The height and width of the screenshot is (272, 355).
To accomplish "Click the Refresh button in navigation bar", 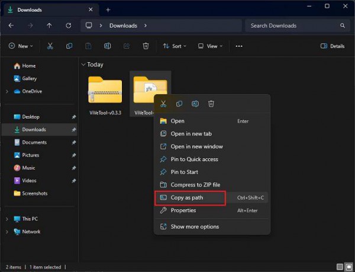I will click(x=68, y=25).
